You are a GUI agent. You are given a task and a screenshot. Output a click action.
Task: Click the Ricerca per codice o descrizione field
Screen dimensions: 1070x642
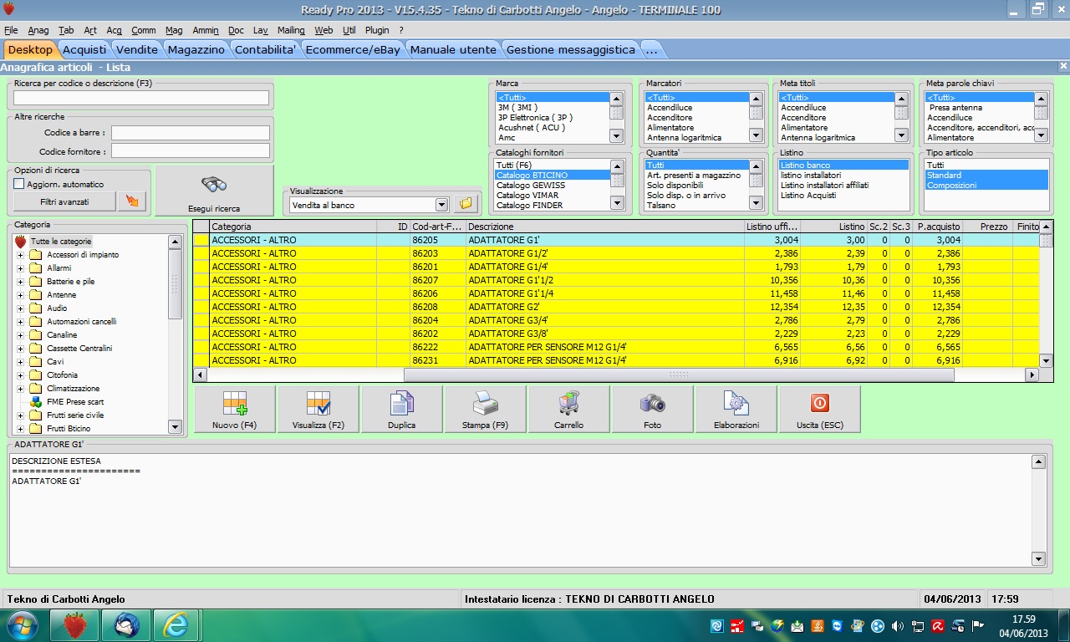tap(141, 98)
